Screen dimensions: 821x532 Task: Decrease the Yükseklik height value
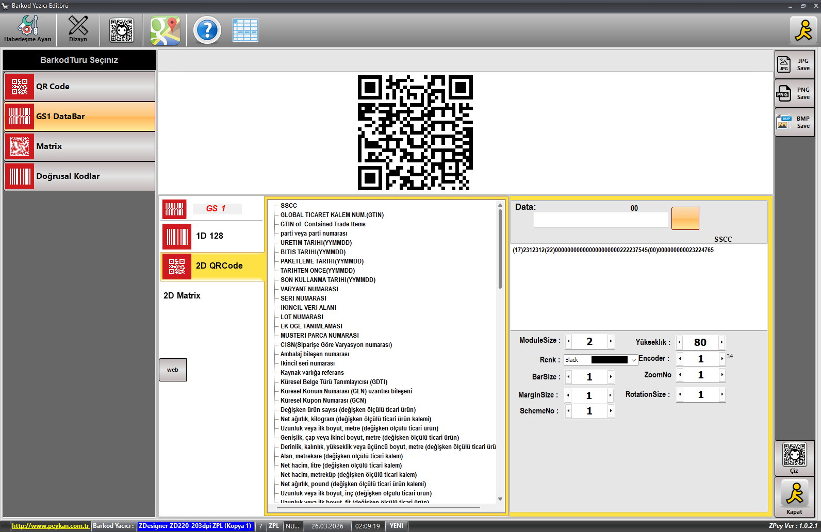[680, 342]
